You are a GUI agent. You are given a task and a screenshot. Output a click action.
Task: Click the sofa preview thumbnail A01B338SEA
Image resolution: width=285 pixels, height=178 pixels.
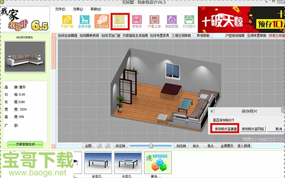tap(25, 57)
